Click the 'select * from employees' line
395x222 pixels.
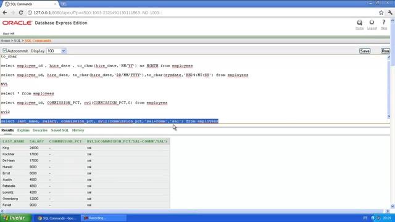pyautogui.click(x=27, y=94)
